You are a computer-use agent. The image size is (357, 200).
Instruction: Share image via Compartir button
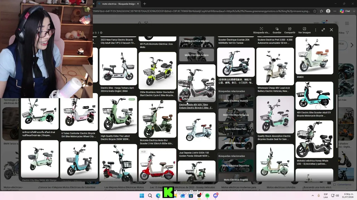[x=290, y=31]
